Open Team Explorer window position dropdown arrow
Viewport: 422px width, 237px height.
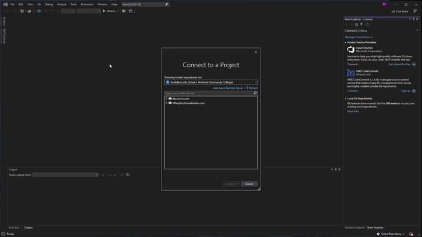click(x=410, y=19)
